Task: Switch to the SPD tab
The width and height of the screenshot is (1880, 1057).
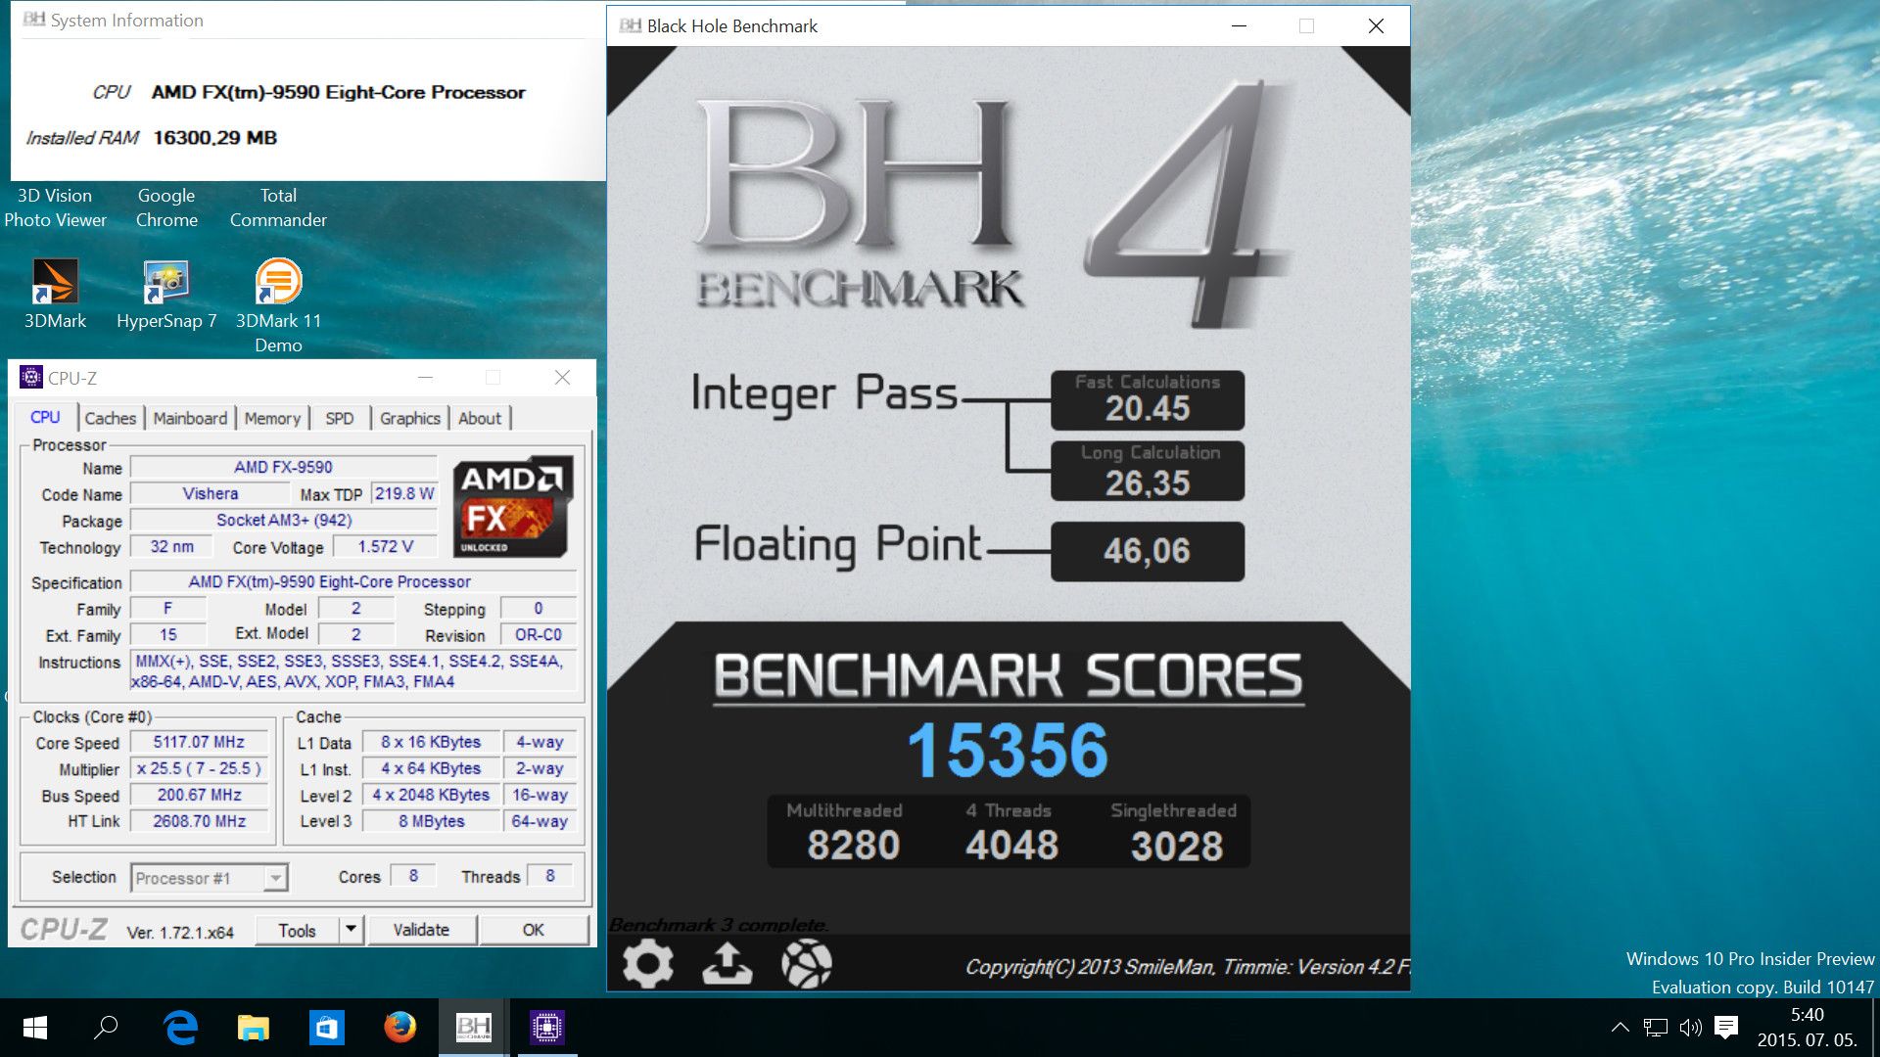Action: point(340,419)
